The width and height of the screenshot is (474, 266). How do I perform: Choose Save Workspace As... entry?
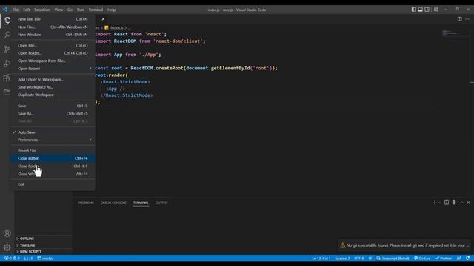(x=53, y=87)
